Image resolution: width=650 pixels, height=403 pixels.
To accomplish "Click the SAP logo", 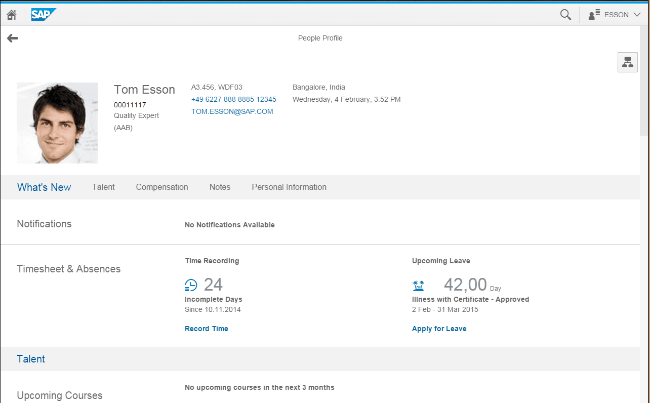I will pos(44,15).
